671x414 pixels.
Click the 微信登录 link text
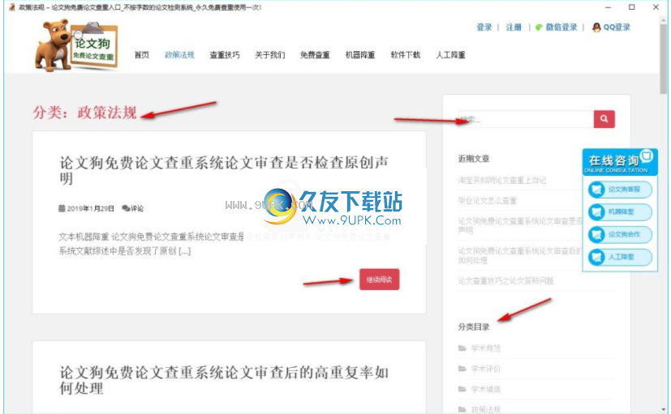click(x=561, y=28)
